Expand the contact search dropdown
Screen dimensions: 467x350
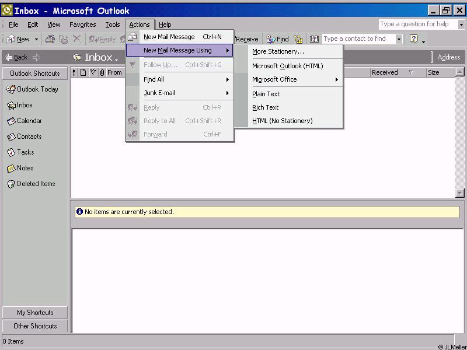tap(399, 39)
